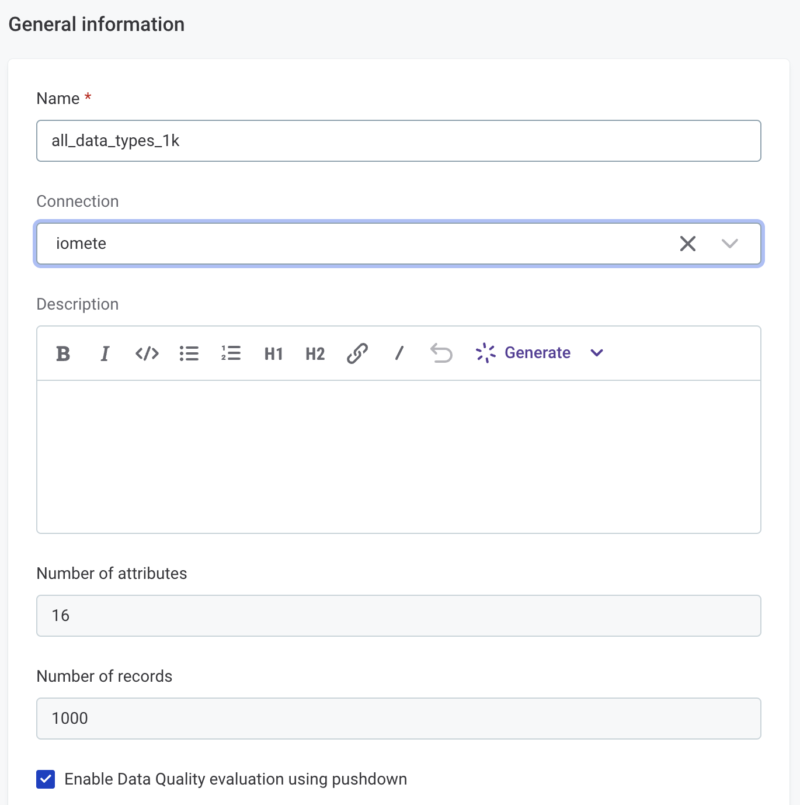Insert a code block in the description
This screenshot has width=800, height=805.
coord(147,353)
